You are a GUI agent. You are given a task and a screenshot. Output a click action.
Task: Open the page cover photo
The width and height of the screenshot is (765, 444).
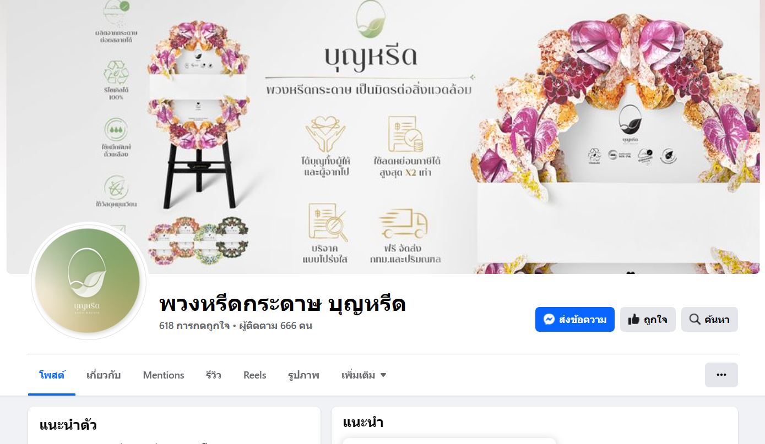coord(383,136)
